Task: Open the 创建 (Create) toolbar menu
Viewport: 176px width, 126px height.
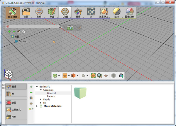Action: 52,12
